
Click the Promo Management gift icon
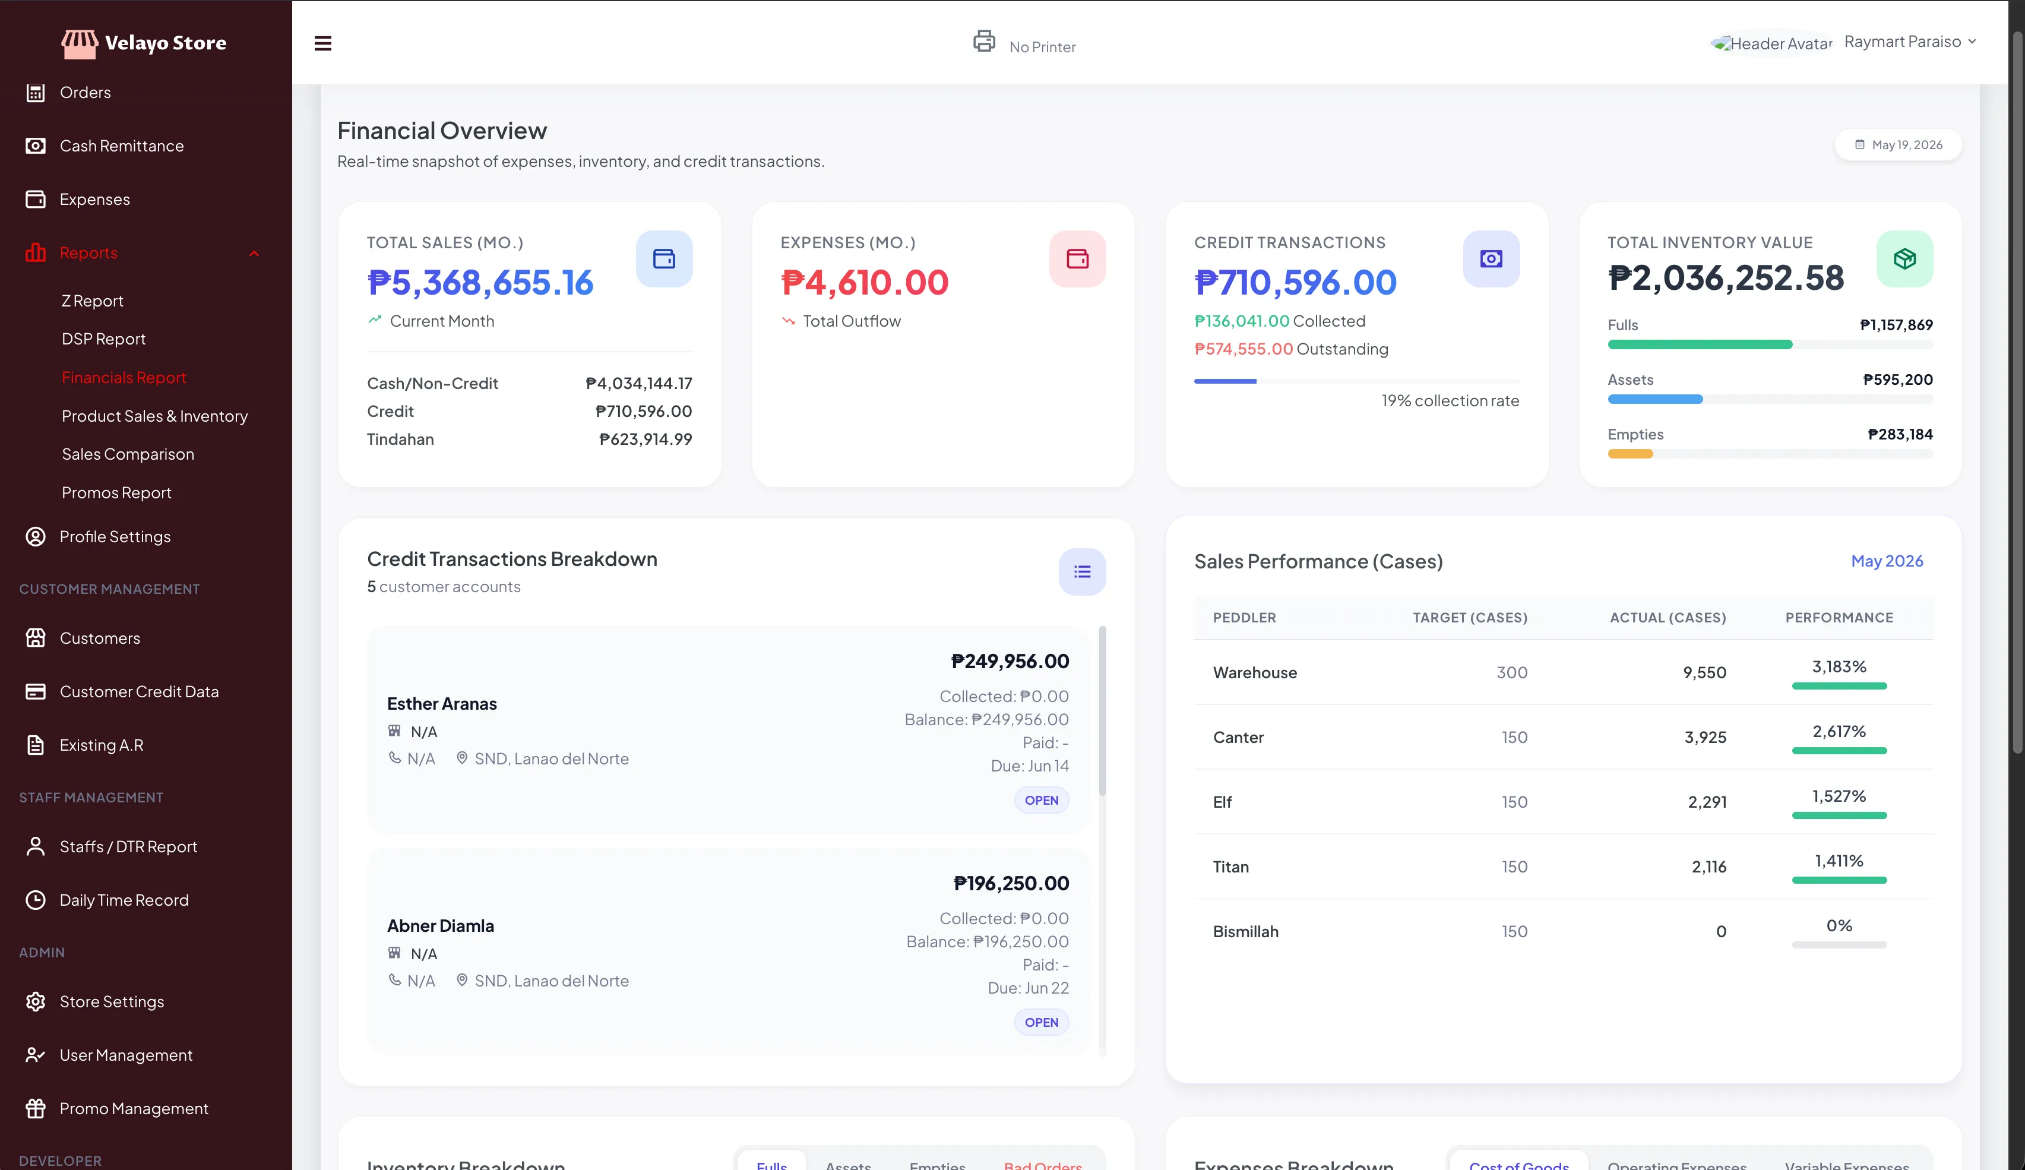click(36, 1108)
